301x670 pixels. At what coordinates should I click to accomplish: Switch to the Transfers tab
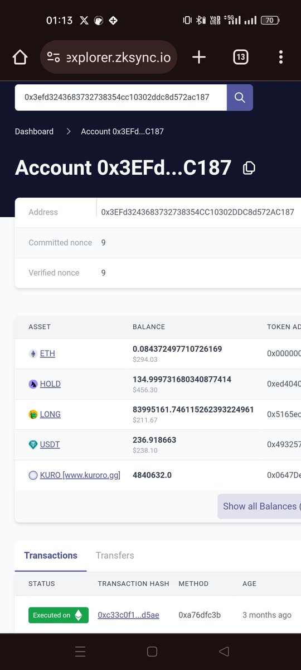(115, 556)
